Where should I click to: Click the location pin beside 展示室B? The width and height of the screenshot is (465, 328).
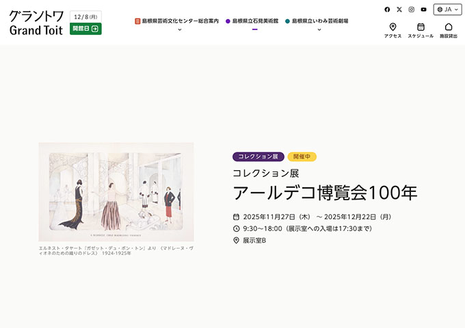[236, 241]
